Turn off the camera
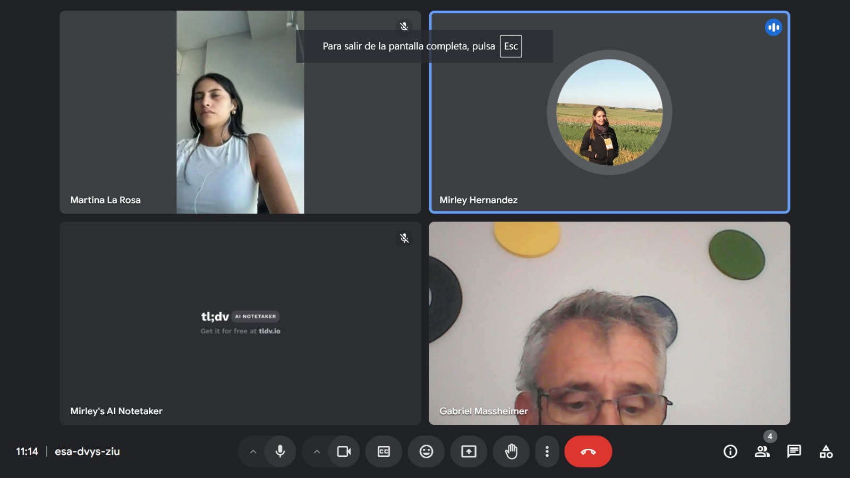 coord(344,451)
